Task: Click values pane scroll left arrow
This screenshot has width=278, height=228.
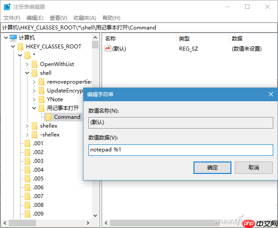Action: (x=106, y=223)
